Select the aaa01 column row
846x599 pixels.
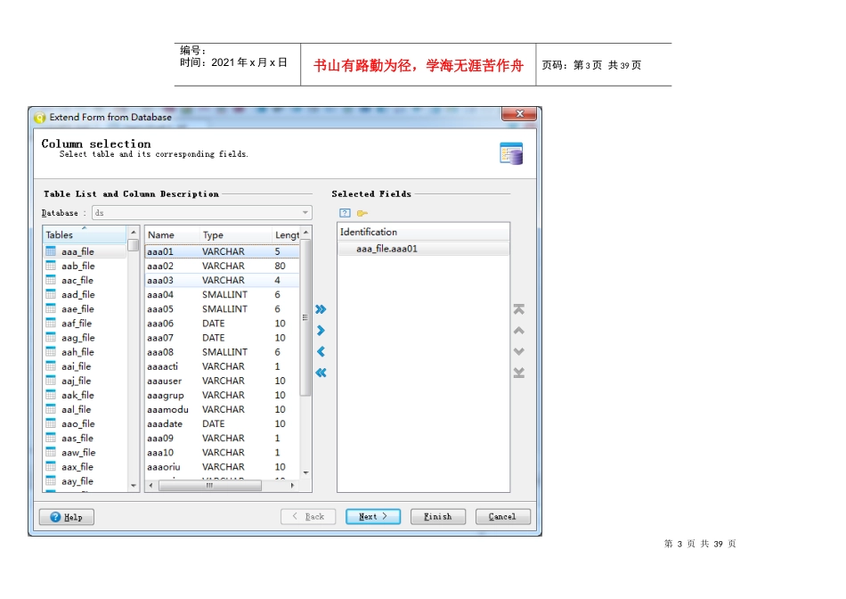pyautogui.click(x=223, y=251)
